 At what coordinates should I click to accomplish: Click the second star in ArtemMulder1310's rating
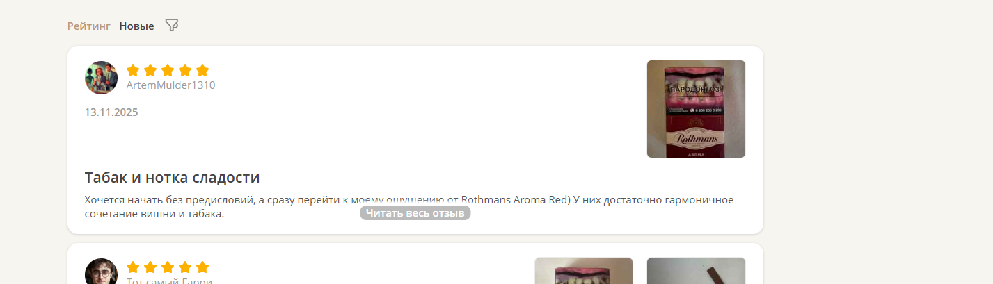pos(150,70)
